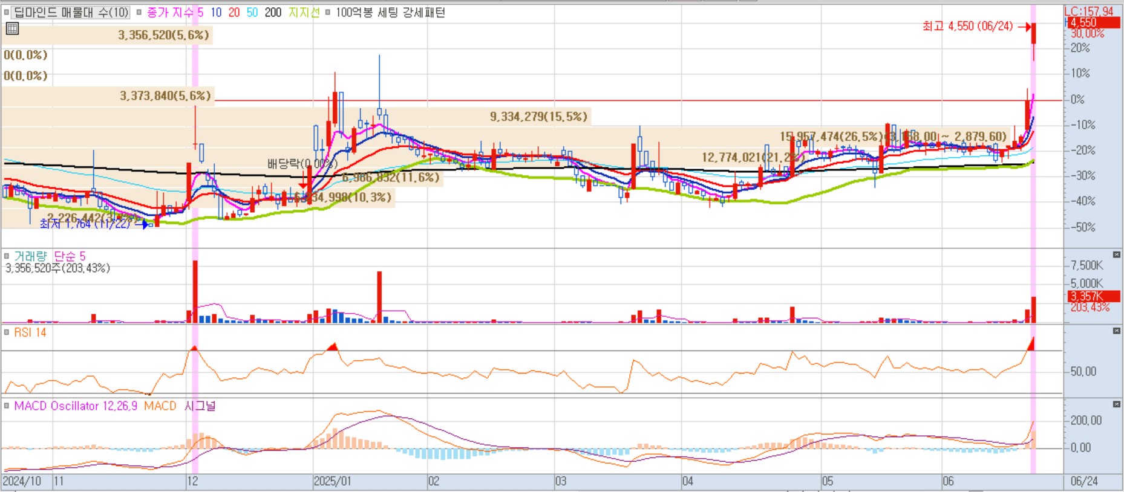Click the 최고 4,550 (06/24) annotation
The height and width of the screenshot is (492, 1124).
pos(967,26)
